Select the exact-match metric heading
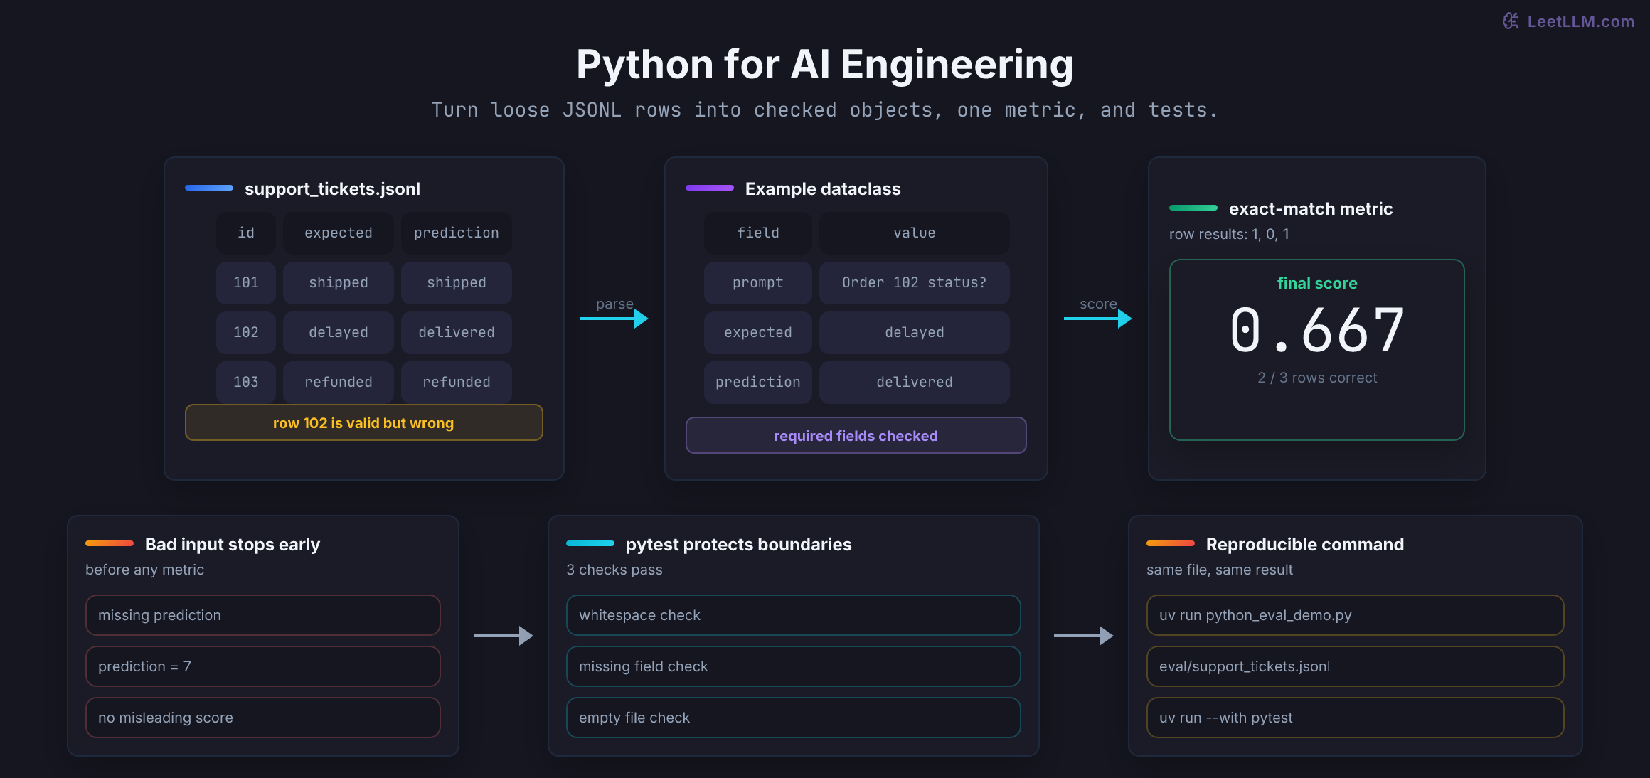The height and width of the screenshot is (778, 1650). (x=1311, y=208)
